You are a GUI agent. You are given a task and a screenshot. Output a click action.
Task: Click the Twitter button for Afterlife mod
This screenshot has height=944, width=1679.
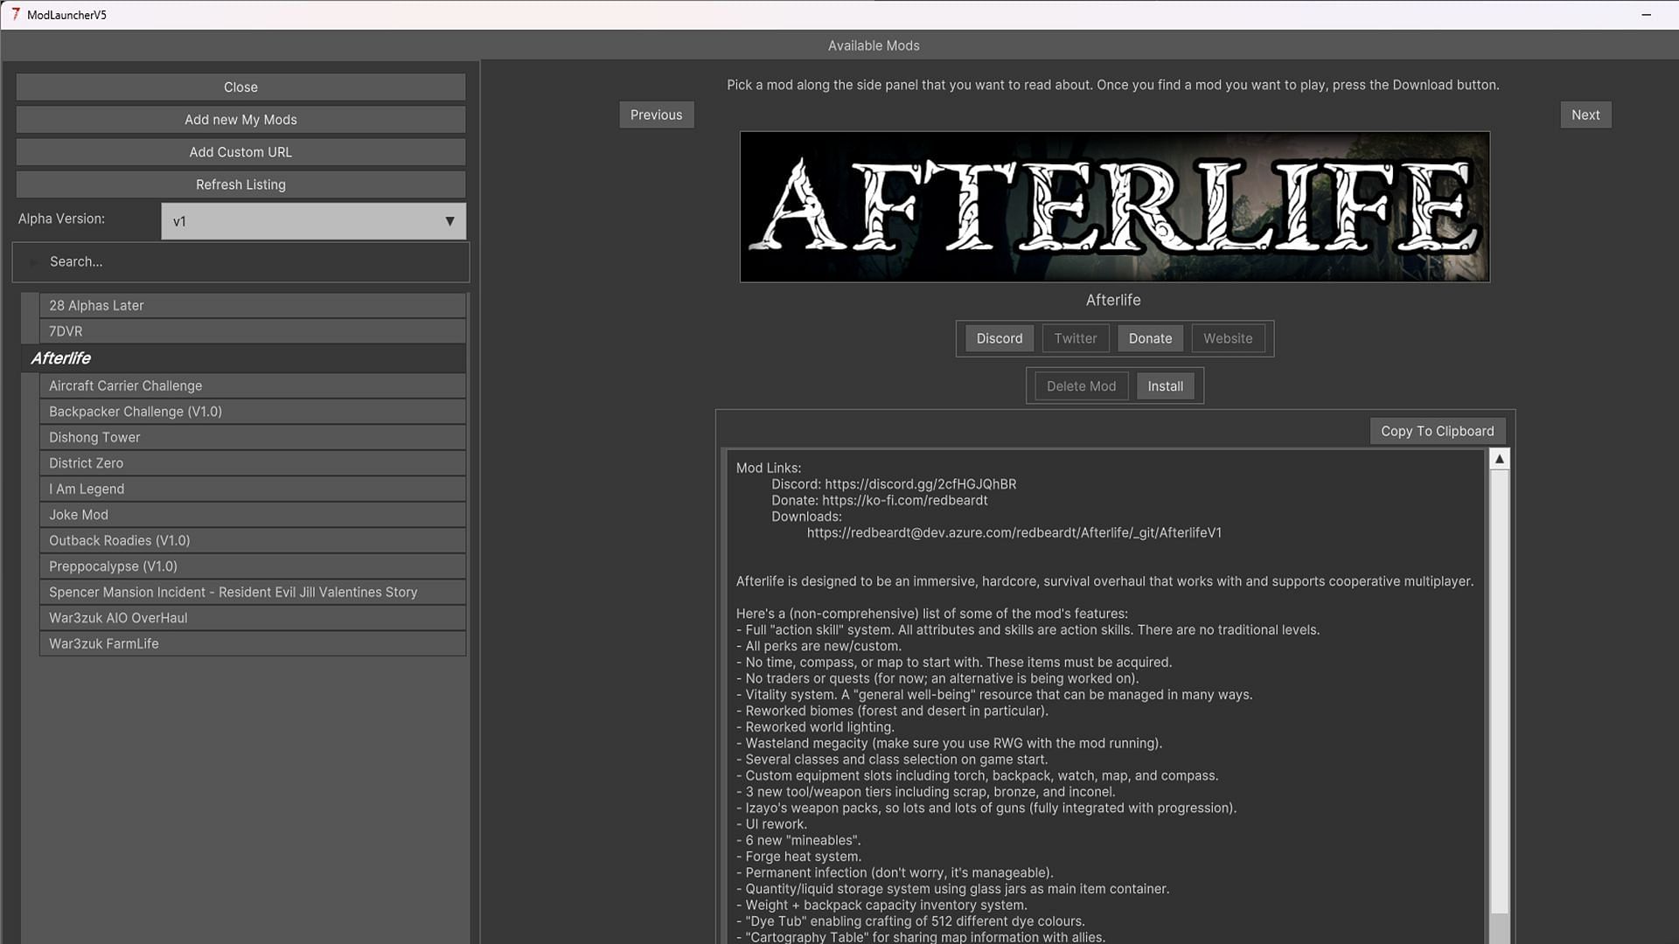click(x=1075, y=337)
